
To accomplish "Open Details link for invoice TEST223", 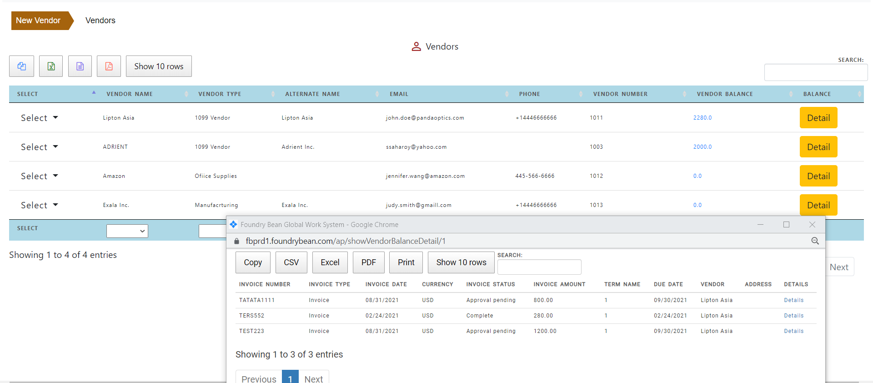I will [794, 331].
